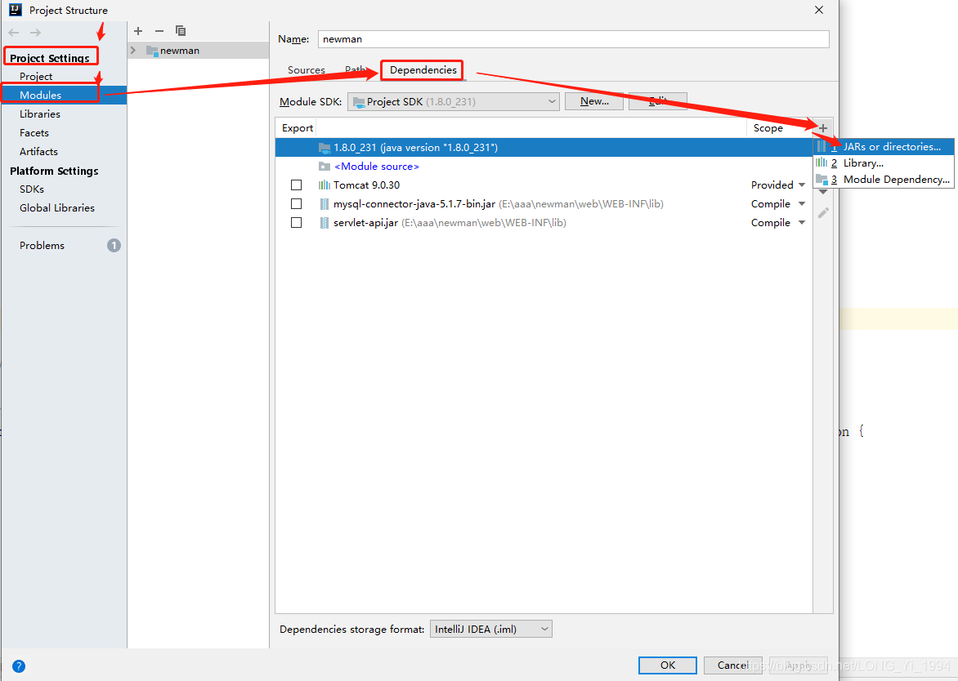This screenshot has width=958, height=681.
Task: Click the Cancel button
Action: (x=732, y=665)
